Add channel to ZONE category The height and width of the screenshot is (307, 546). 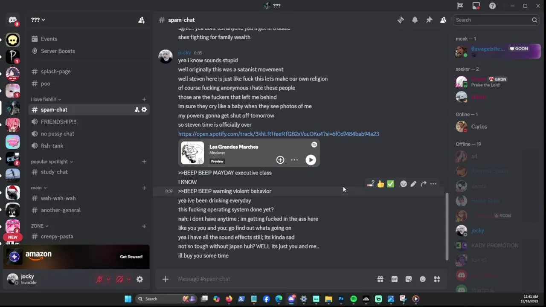144,226
